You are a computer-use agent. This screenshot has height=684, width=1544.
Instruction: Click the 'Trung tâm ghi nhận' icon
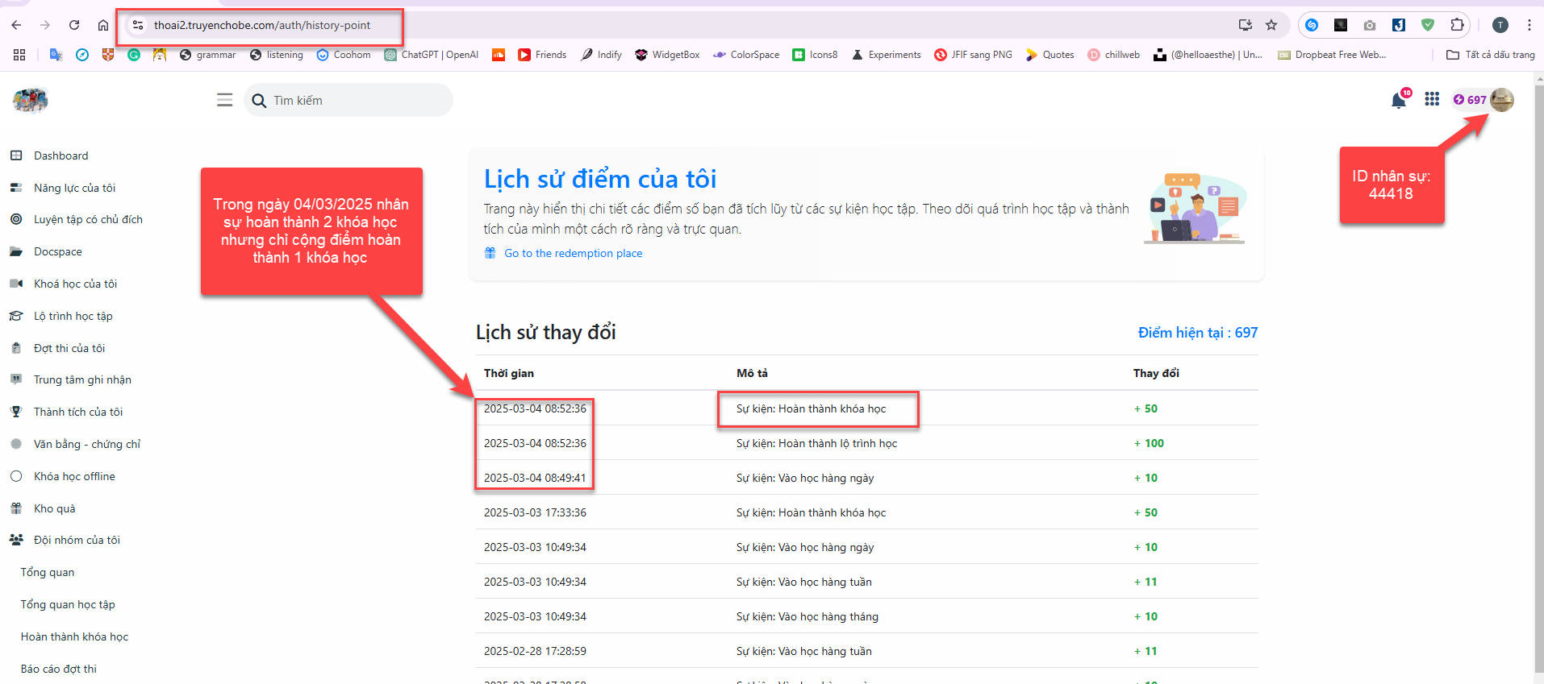click(x=16, y=379)
